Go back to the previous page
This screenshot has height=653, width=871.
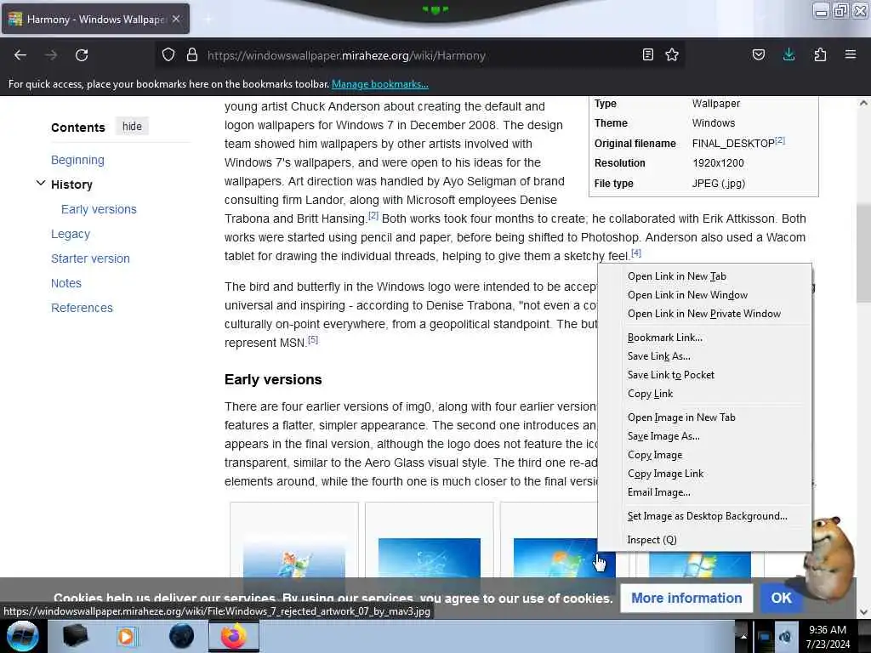[20, 55]
